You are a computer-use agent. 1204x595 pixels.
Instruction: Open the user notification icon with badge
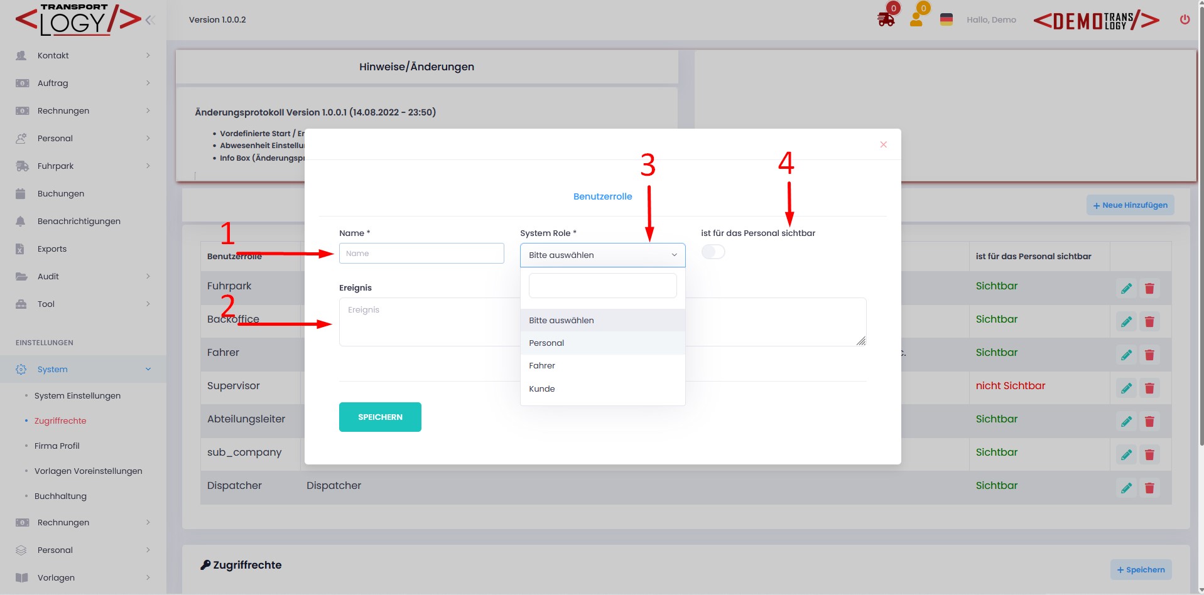[916, 19]
